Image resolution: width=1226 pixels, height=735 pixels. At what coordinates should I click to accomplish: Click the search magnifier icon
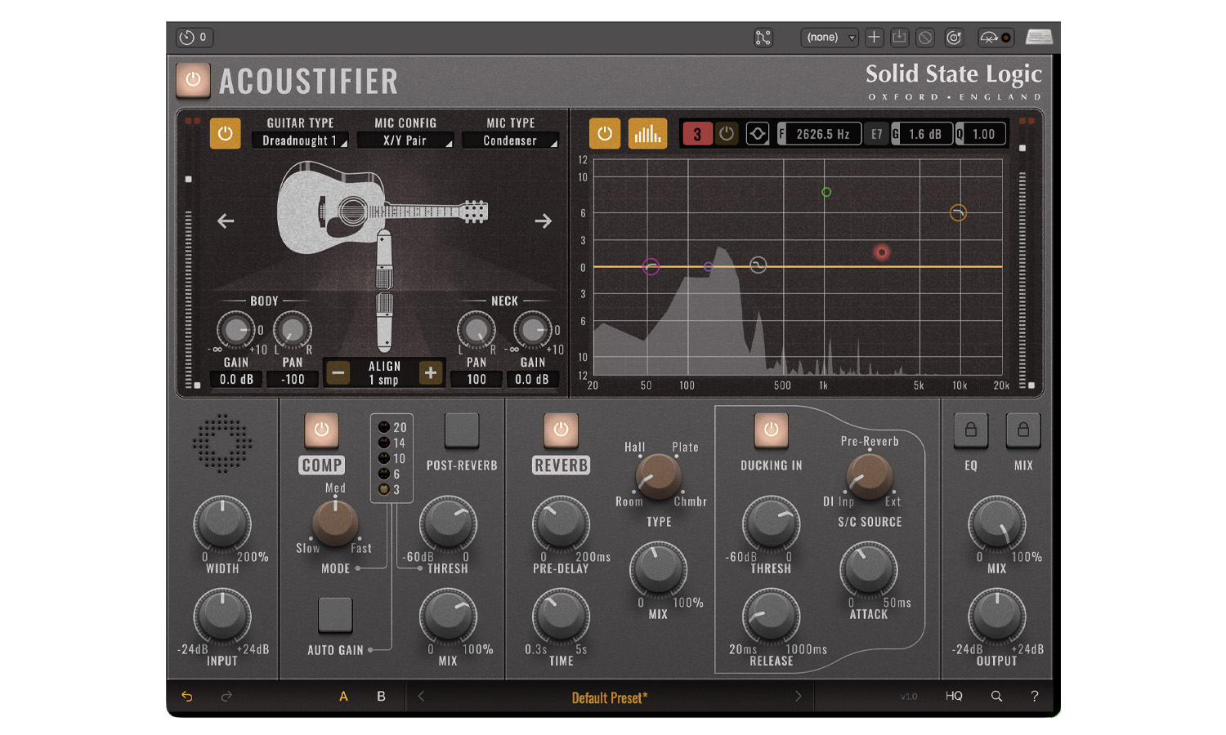point(996,697)
